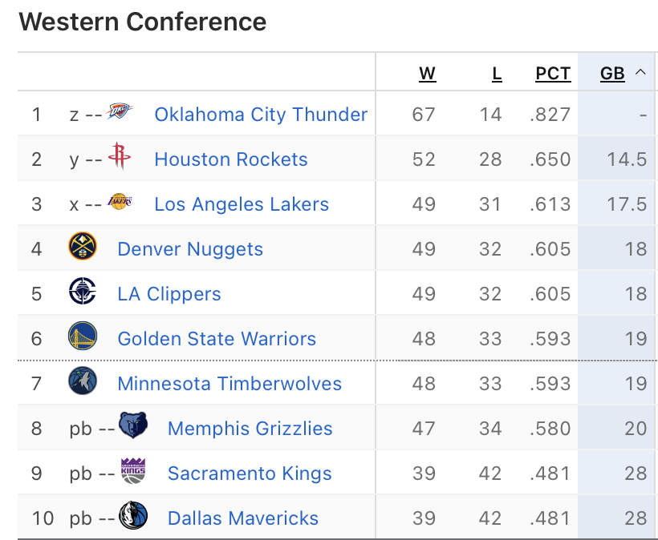Go to Los Angeles Lakers page
The height and width of the screenshot is (540, 658).
242,204
